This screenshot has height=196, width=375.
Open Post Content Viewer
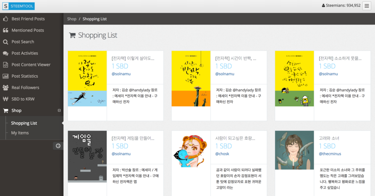(32, 64)
